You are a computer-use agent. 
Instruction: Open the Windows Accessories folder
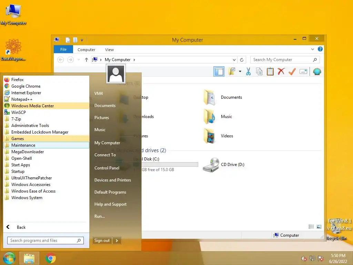tap(46, 184)
